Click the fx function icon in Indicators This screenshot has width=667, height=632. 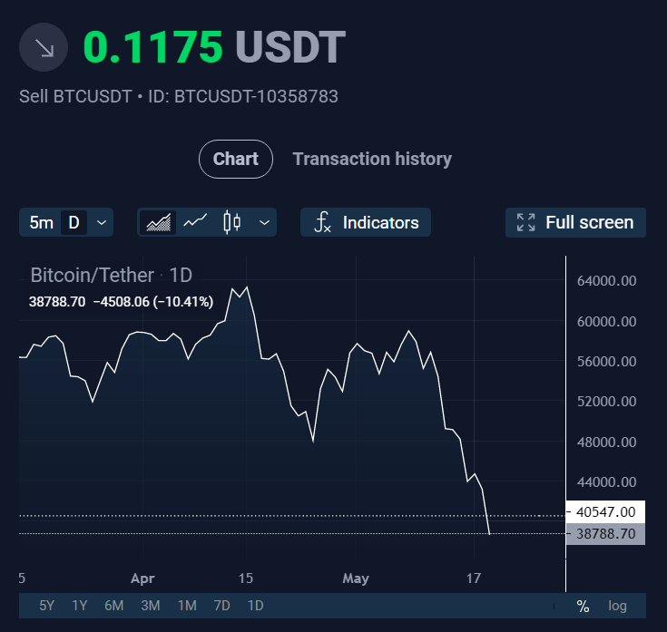point(322,222)
